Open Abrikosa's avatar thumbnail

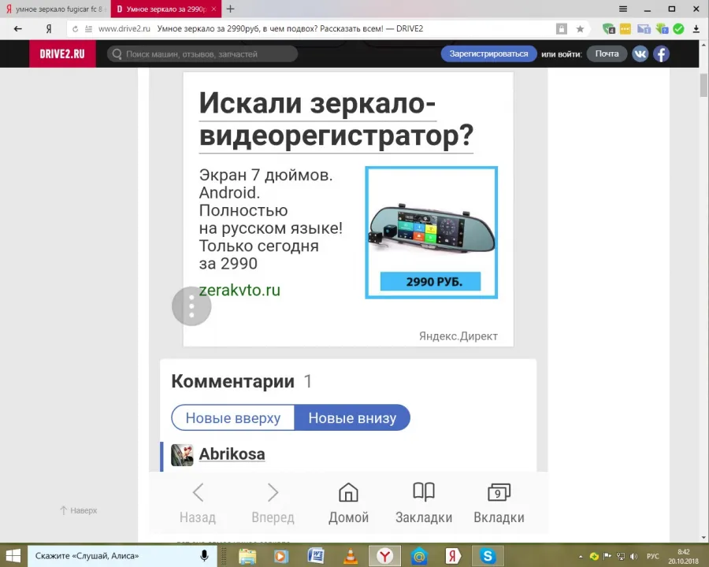[182, 455]
